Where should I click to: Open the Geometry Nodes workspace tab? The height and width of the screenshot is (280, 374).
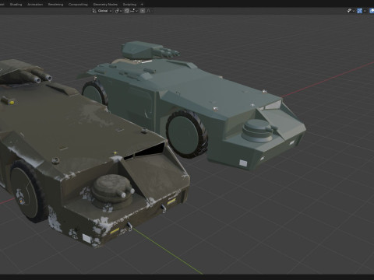[105, 4]
